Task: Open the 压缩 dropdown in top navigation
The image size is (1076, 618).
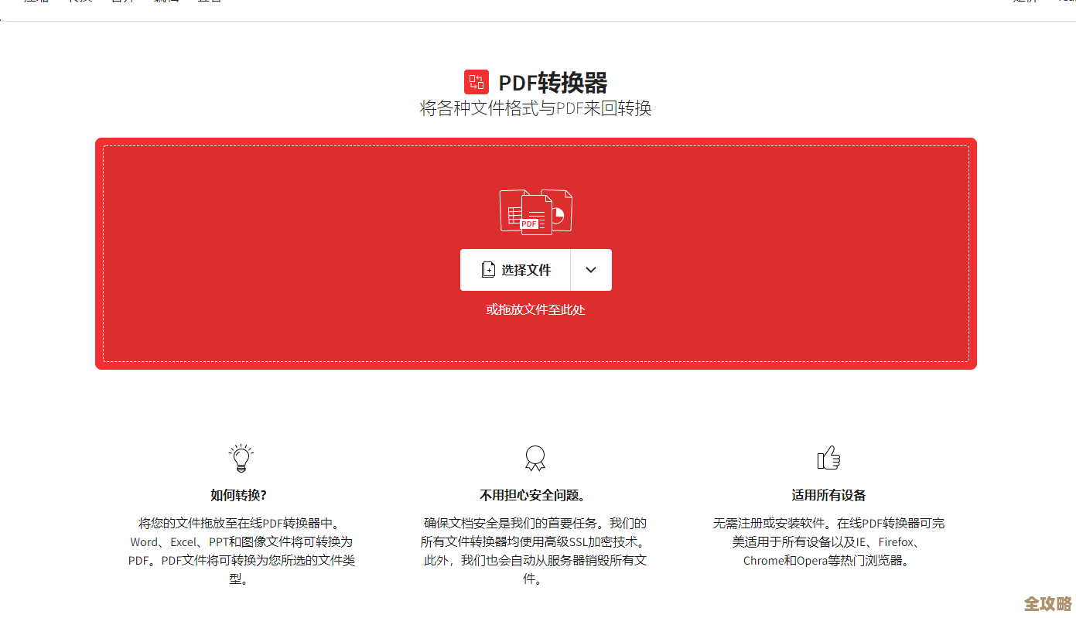Action: click(35, 2)
